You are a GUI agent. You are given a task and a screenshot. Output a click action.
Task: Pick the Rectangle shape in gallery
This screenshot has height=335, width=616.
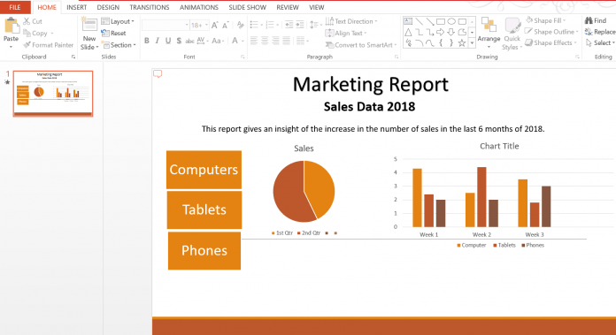(441, 21)
